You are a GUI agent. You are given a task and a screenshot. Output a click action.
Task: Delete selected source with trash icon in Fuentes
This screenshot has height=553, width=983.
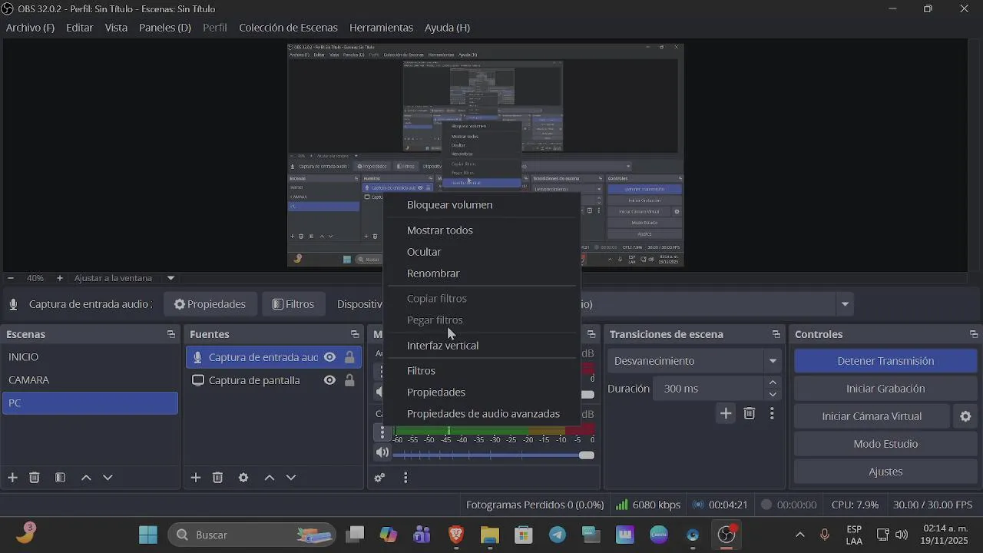pos(218,478)
